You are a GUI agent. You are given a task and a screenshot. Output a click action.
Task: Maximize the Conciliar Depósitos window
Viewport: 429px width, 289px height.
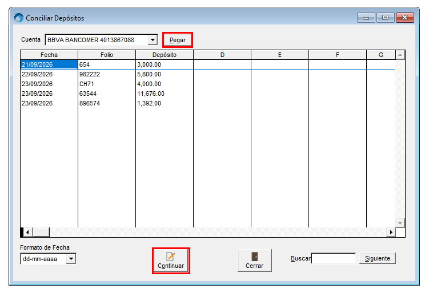click(385, 18)
